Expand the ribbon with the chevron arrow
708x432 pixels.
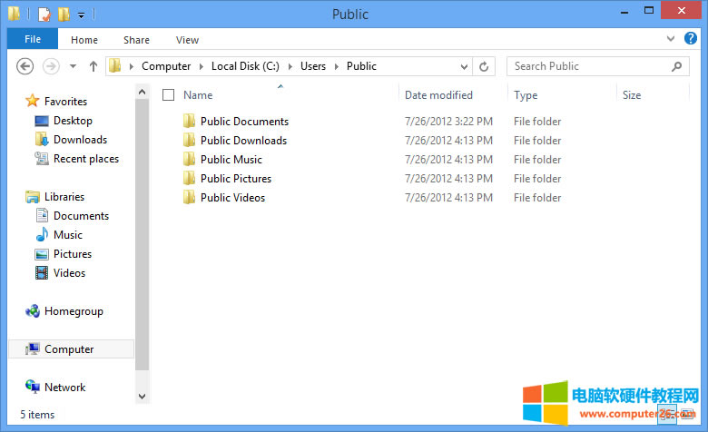point(670,39)
